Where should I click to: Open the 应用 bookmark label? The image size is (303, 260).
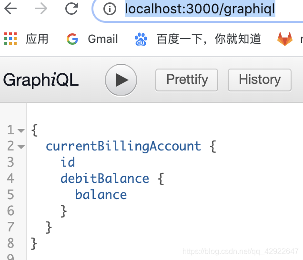(37, 39)
